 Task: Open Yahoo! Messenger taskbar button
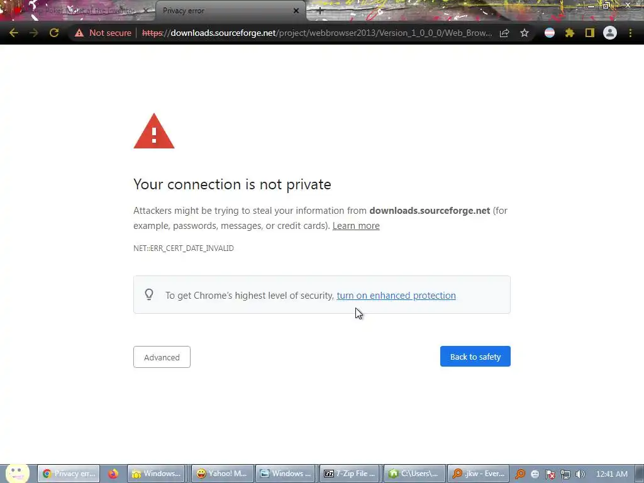point(222,474)
